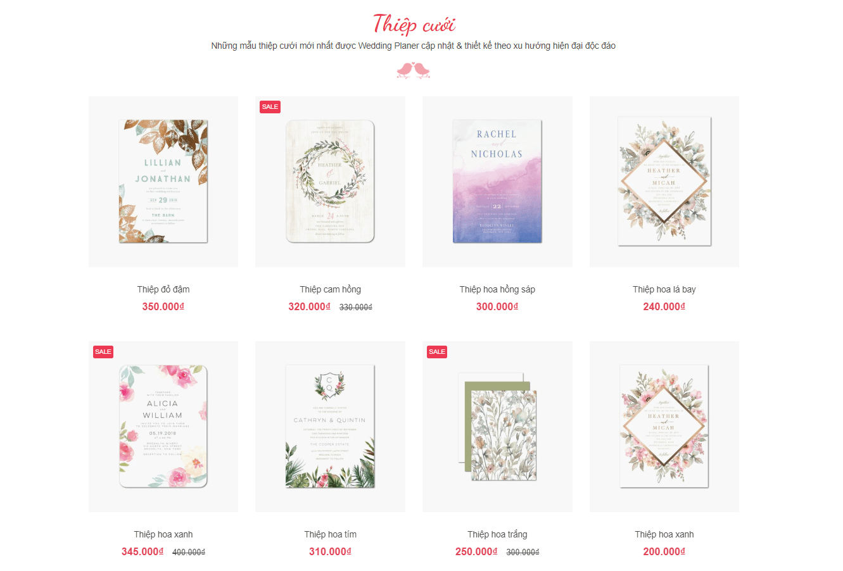Viewport: 843px width, 571px height.
Task: Click the Thiệp hoa lá bay title
Action: click(664, 289)
